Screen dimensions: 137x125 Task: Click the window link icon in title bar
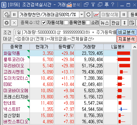coord(86,5)
